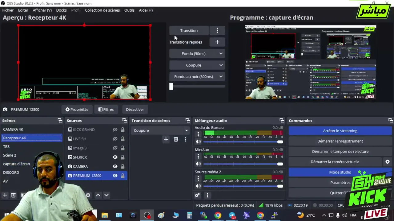Open the transition options three-dot menu
The width and height of the screenshot is (394, 221).
click(217, 31)
